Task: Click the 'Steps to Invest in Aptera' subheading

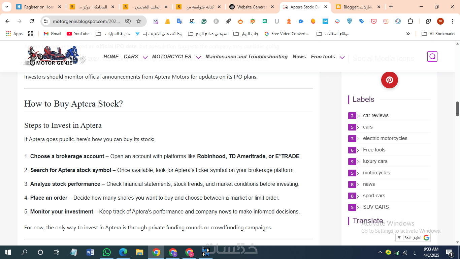Action: 63,125
